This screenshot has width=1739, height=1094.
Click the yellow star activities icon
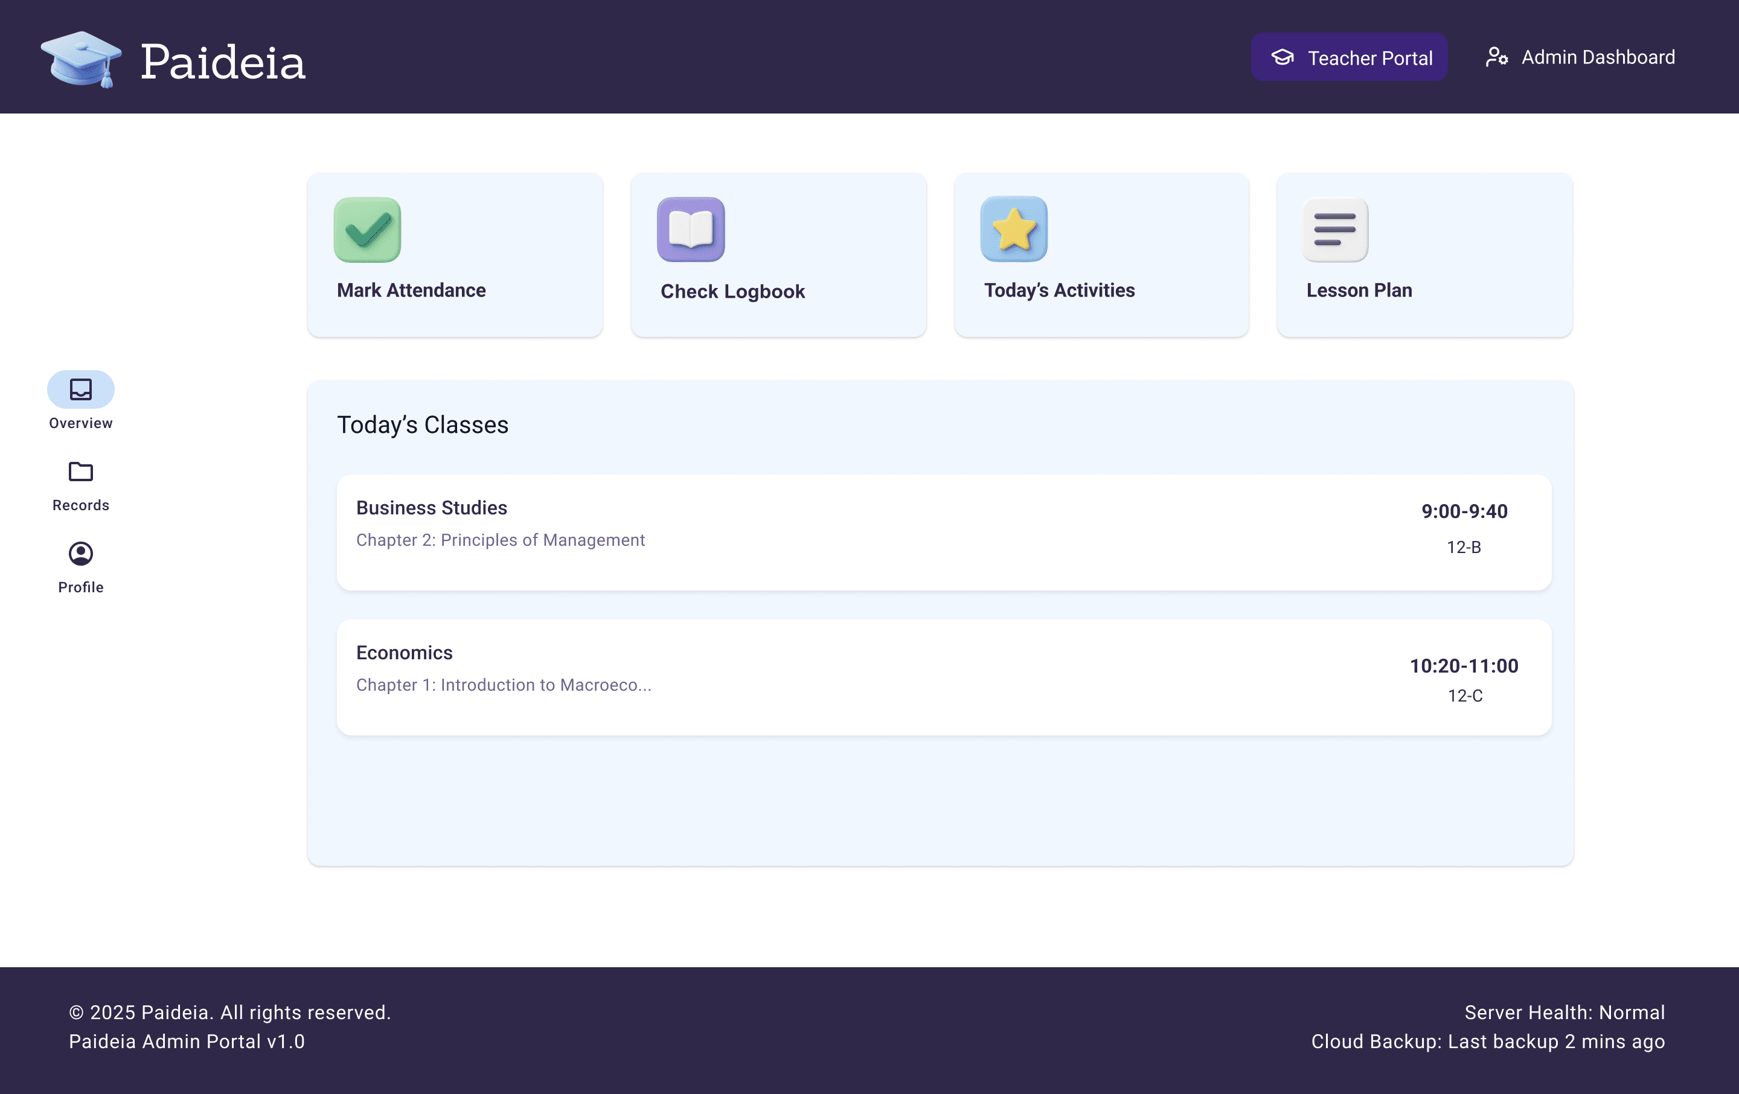tap(1013, 229)
